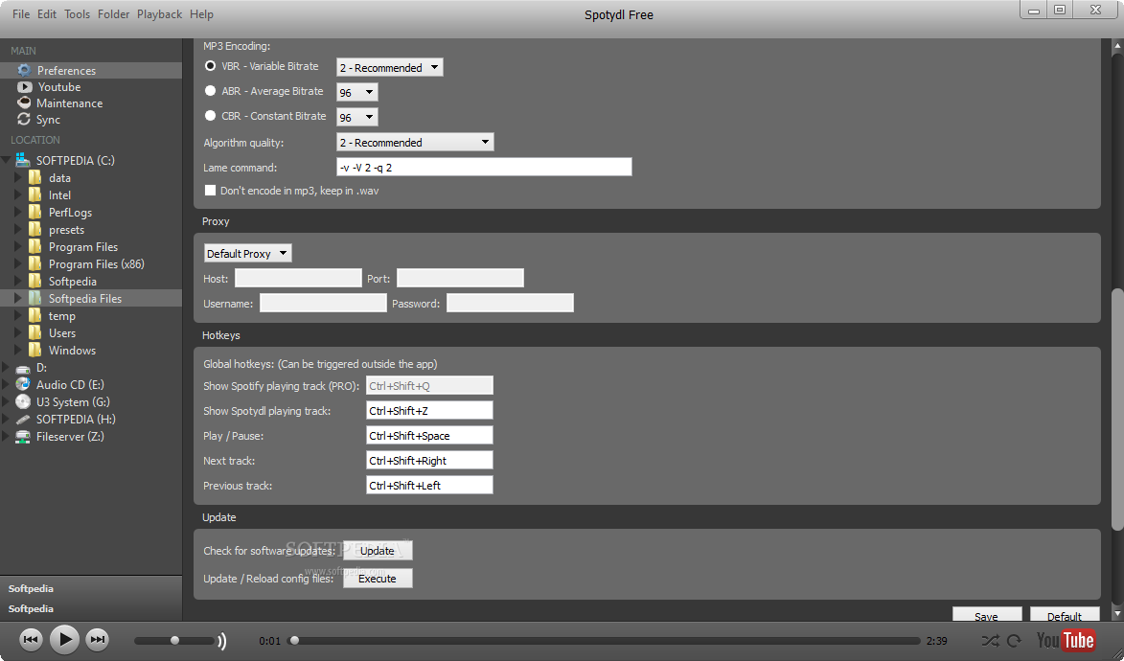1124x661 pixels.
Task: Toggle shuffle playback icon
Action: (990, 640)
